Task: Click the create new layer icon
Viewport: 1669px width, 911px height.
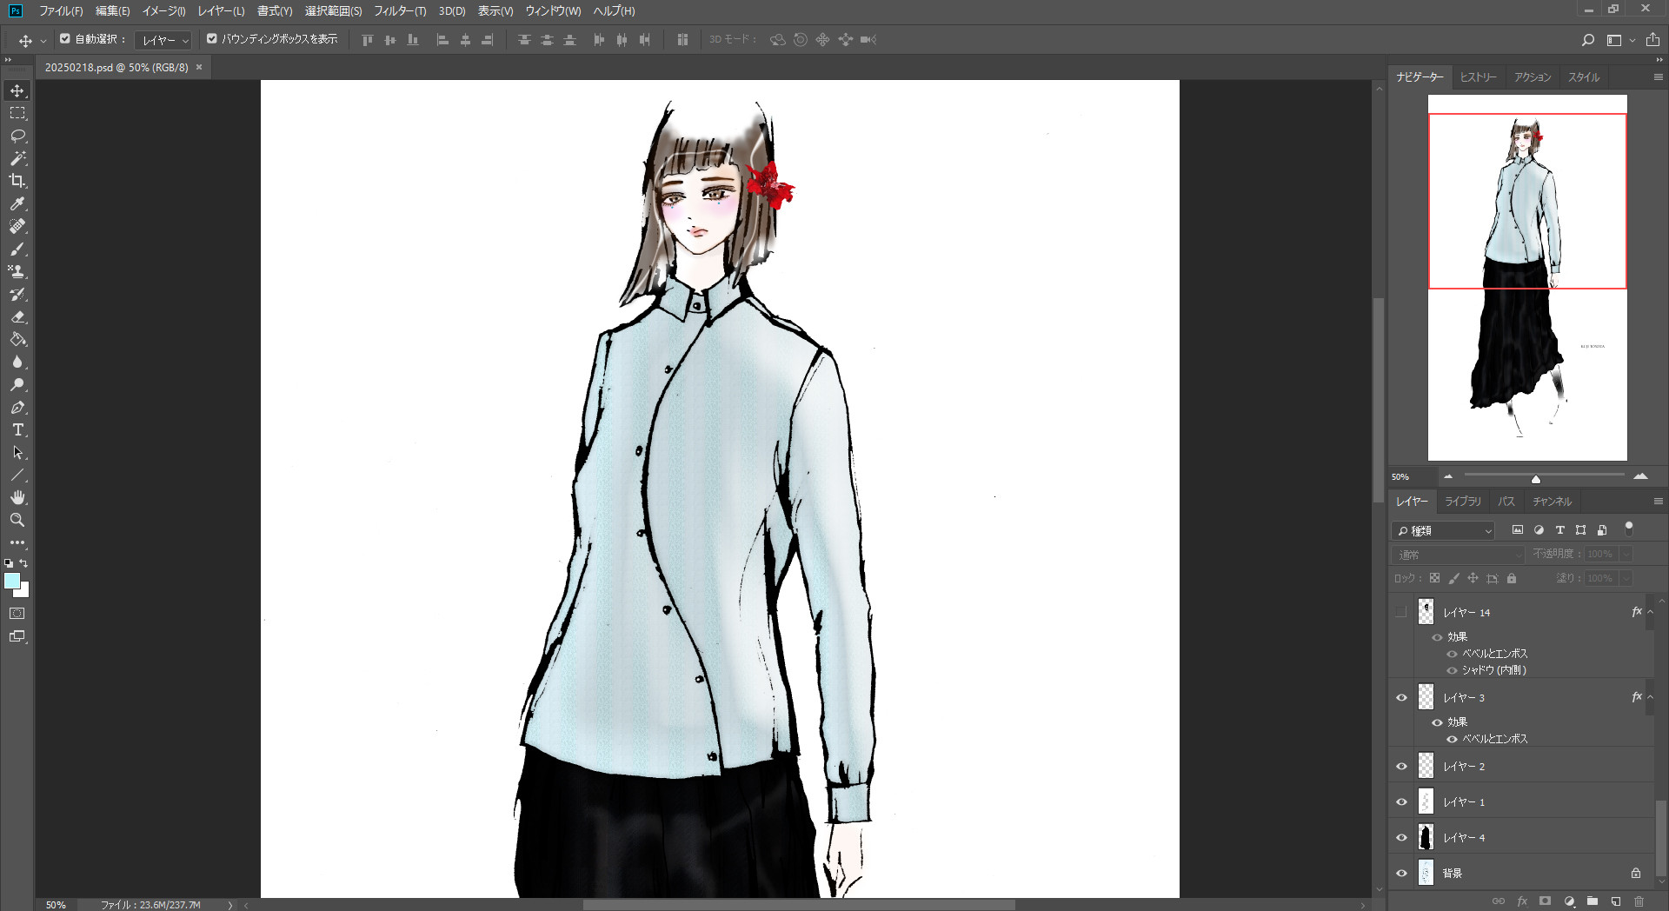Action: (x=1615, y=901)
